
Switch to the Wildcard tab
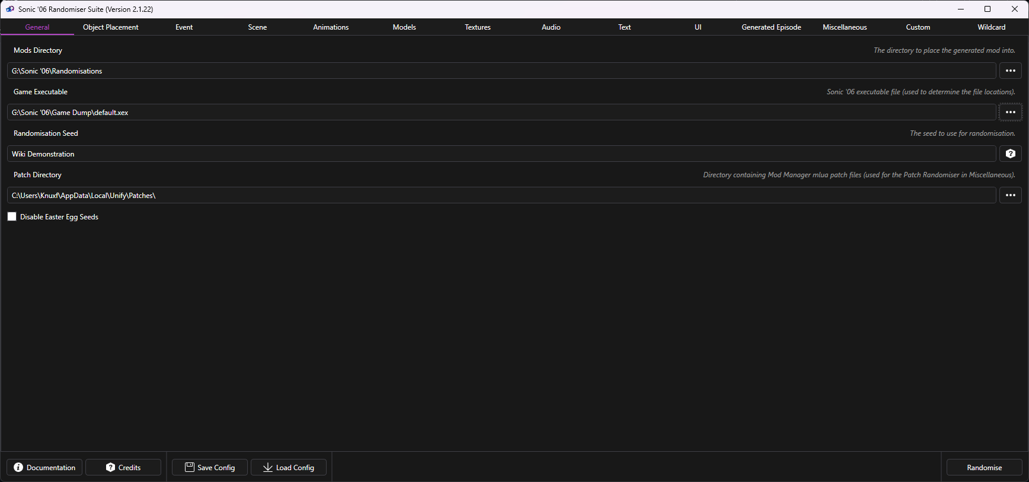point(992,27)
